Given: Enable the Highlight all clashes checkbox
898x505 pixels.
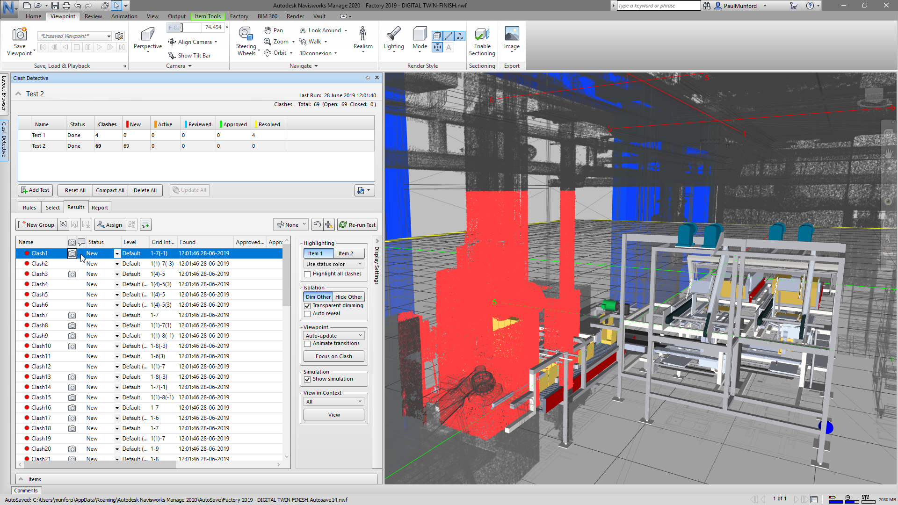Looking at the screenshot, I should pos(307,274).
